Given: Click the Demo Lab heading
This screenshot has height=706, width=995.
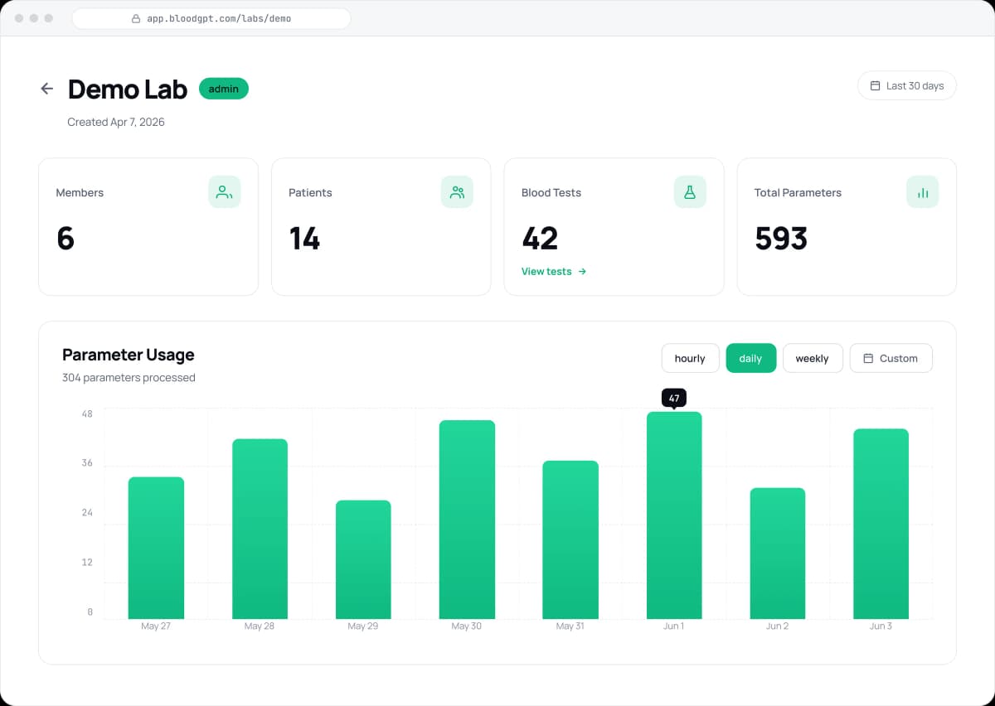Looking at the screenshot, I should (x=128, y=89).
